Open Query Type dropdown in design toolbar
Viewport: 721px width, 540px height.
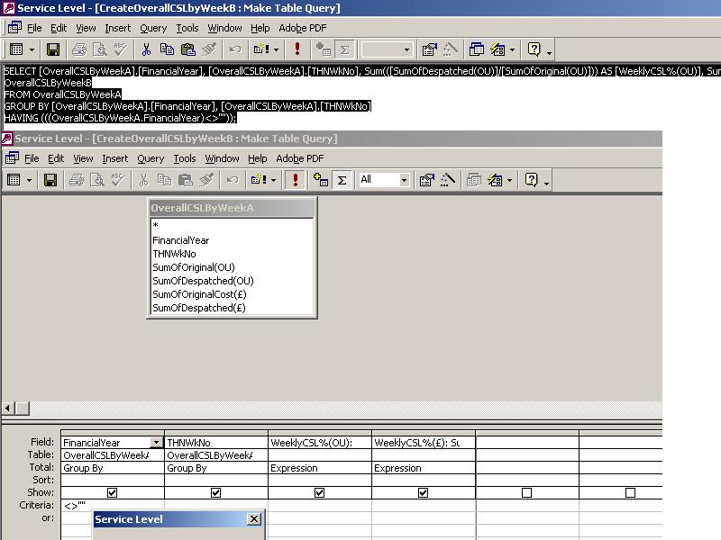(x=273, y=180)
